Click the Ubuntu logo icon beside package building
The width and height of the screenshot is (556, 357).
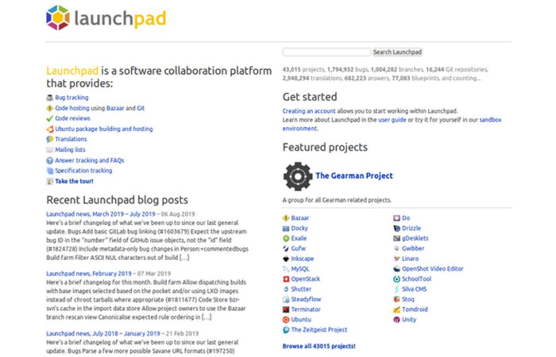coord(49,129)
